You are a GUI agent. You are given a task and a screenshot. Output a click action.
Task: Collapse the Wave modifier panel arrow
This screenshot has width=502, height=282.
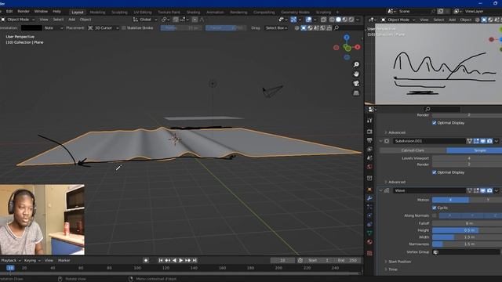tap(380, 190)
